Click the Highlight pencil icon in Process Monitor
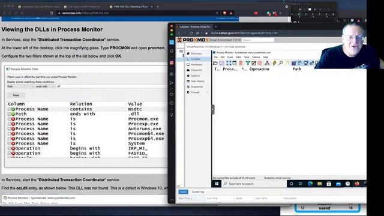The height and width of the screenshot is (216, 384). [x=254, y=63]
